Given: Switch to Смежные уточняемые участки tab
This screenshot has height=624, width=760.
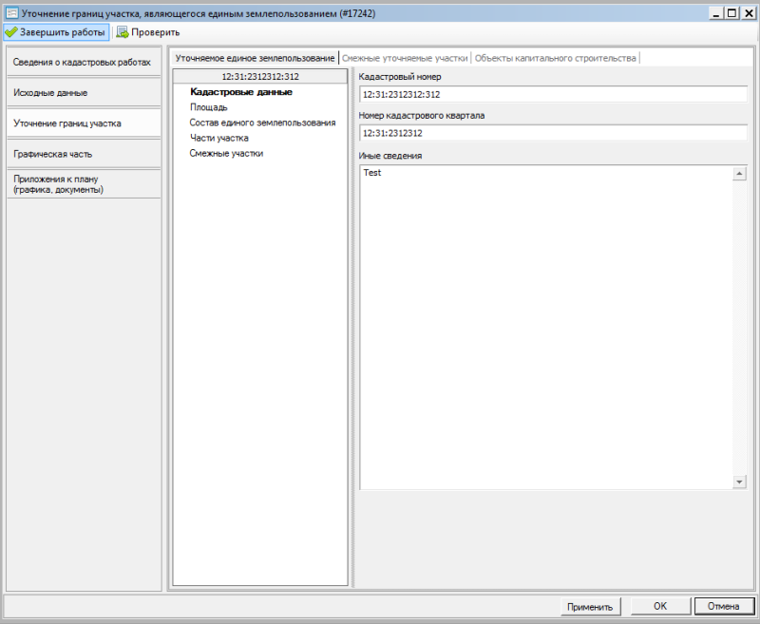Looking at the screenshot, I should coord(405,58).
